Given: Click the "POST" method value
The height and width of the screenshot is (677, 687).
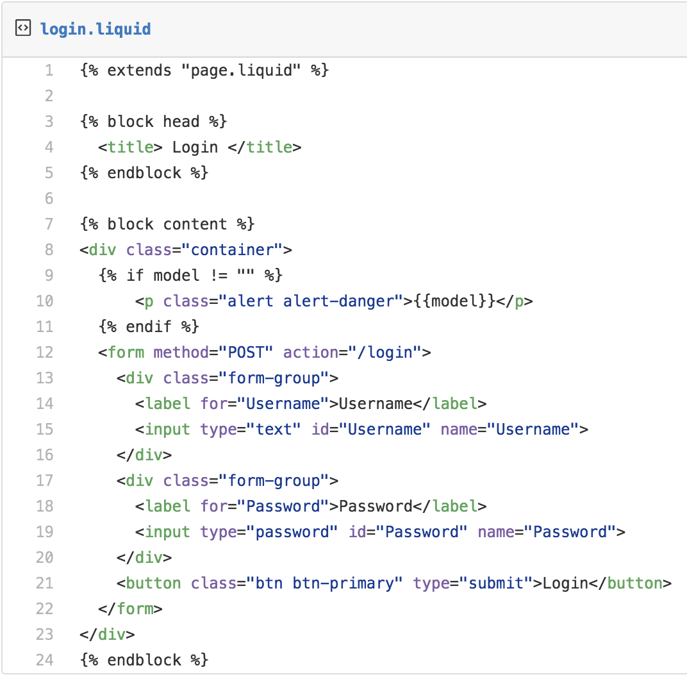Looking at the screenshot, I should click(x=246, y=352).
